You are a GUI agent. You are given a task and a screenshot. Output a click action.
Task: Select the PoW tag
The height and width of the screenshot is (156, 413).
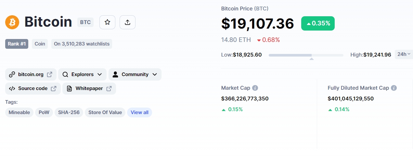[44, 112]
